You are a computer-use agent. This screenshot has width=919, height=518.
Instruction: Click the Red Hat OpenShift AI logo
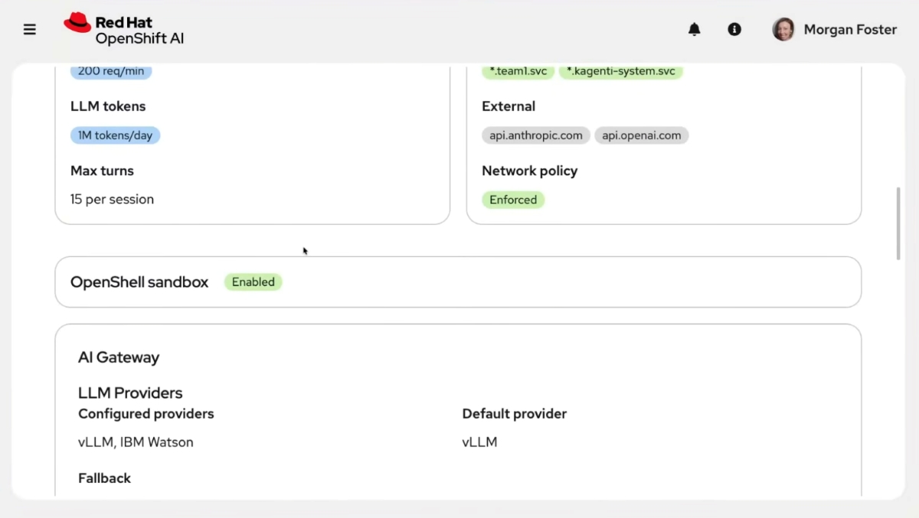124,29
